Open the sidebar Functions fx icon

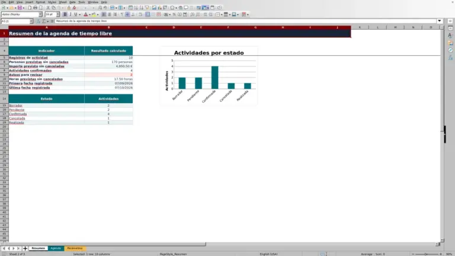tap(450, 57)
